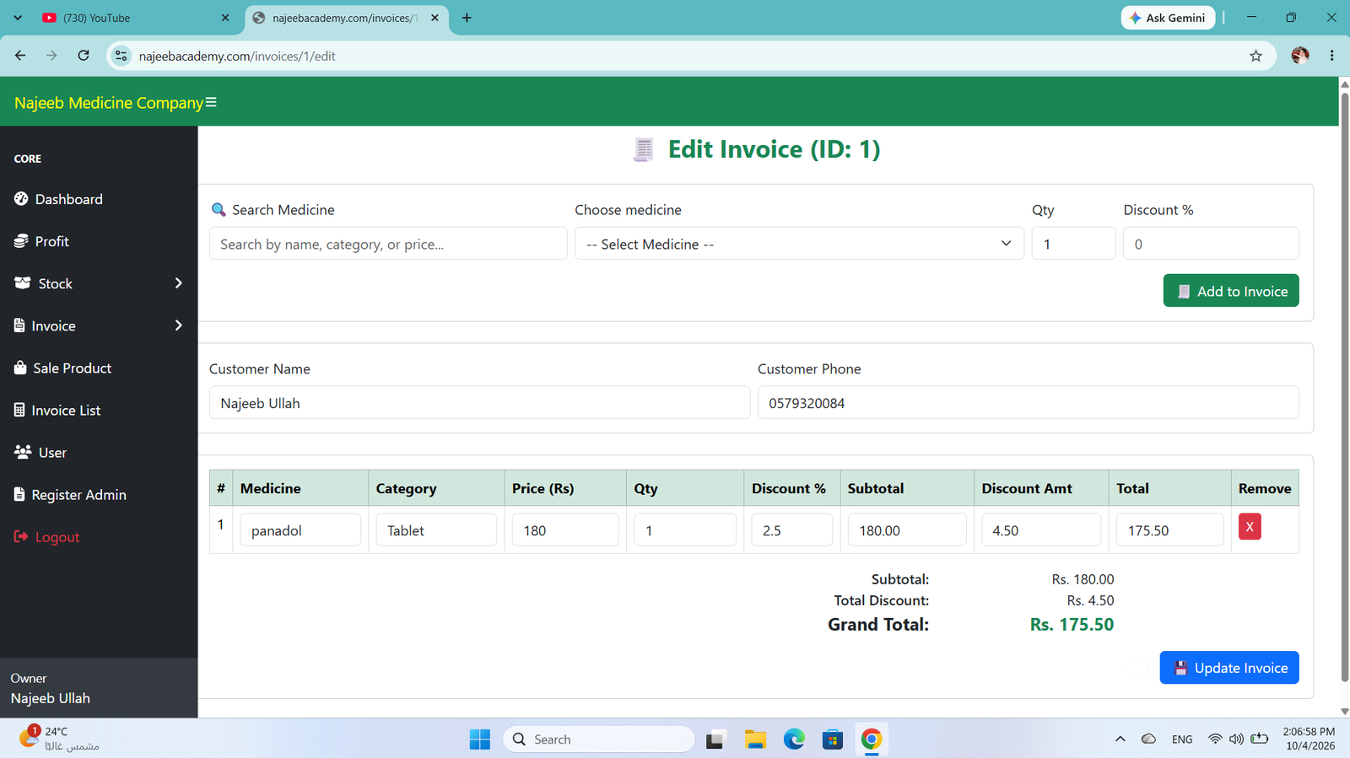This screenshot has width=1350, height=758.
Task: Edit panadol medicine name cell
Action: (300, 530)
